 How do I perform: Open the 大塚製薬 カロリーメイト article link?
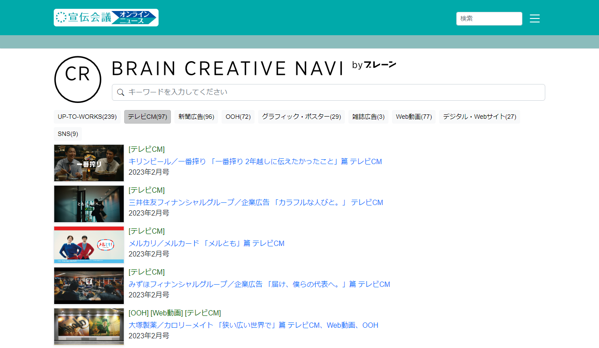(x=253, y=325)
